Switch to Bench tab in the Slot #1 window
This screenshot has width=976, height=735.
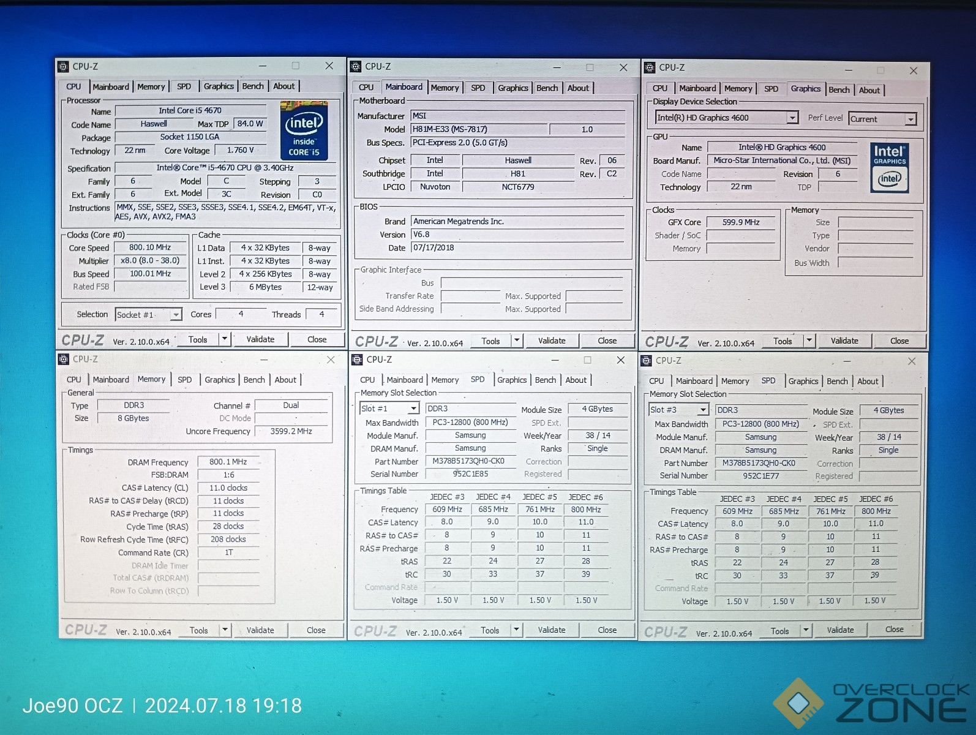pos(546,380)
